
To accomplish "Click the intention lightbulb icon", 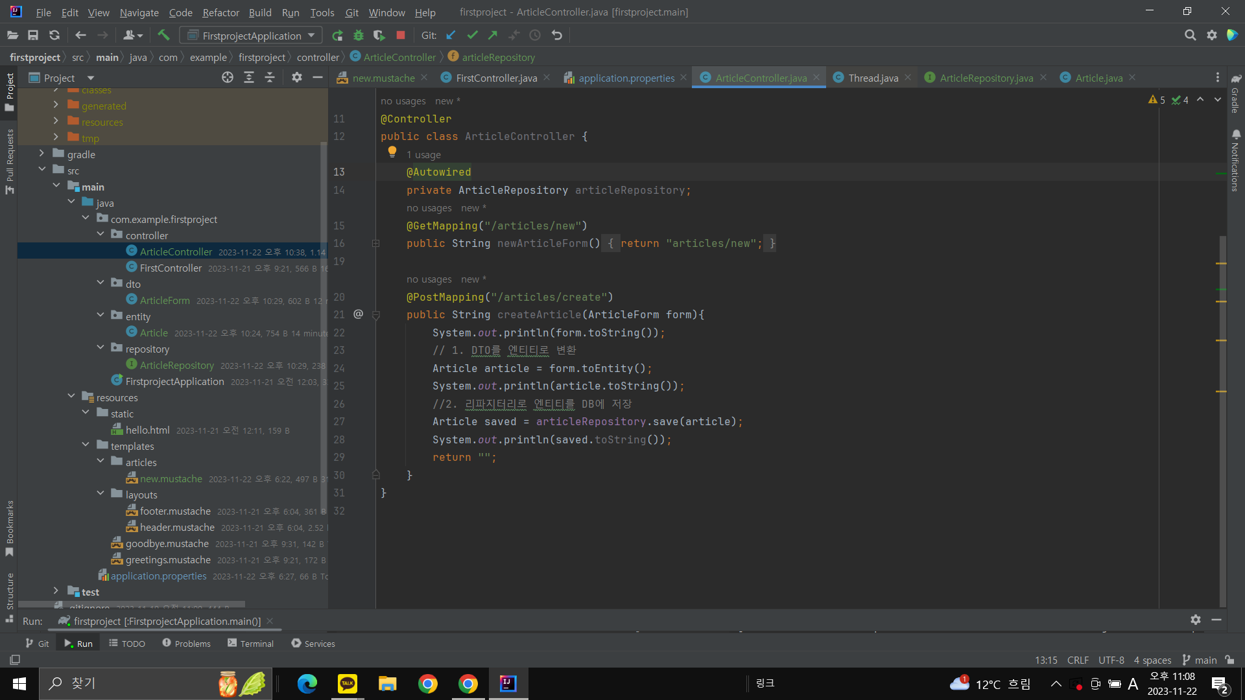I will (392, 152).
